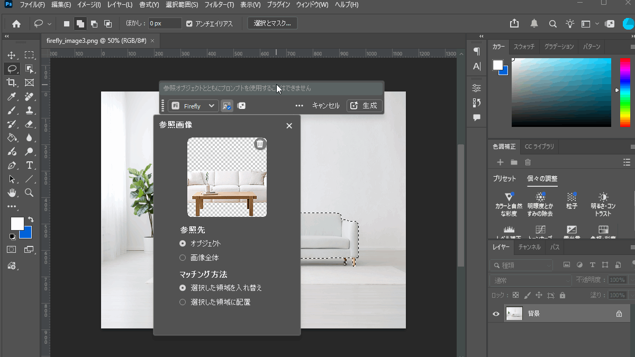This screenshot has height=357, width=635.
Task: Choose Add to selection mode button
Action: point(80,24)
